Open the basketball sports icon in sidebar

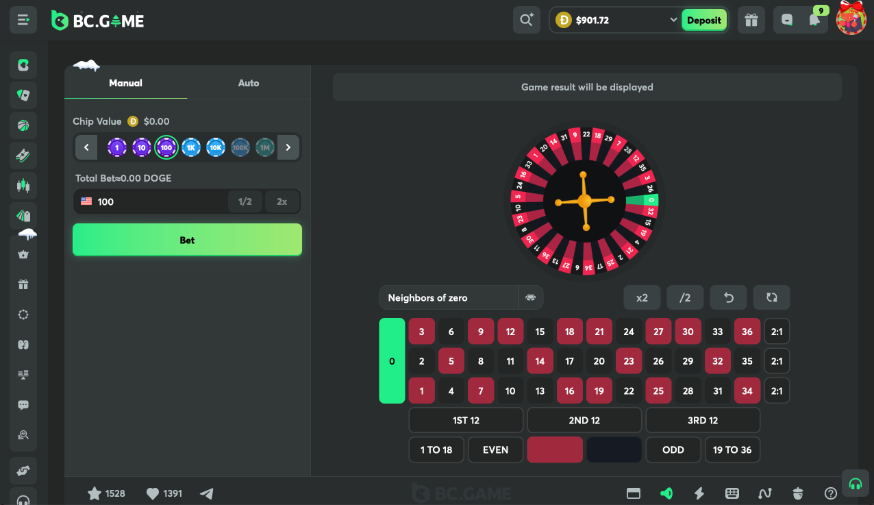[23, 125]
